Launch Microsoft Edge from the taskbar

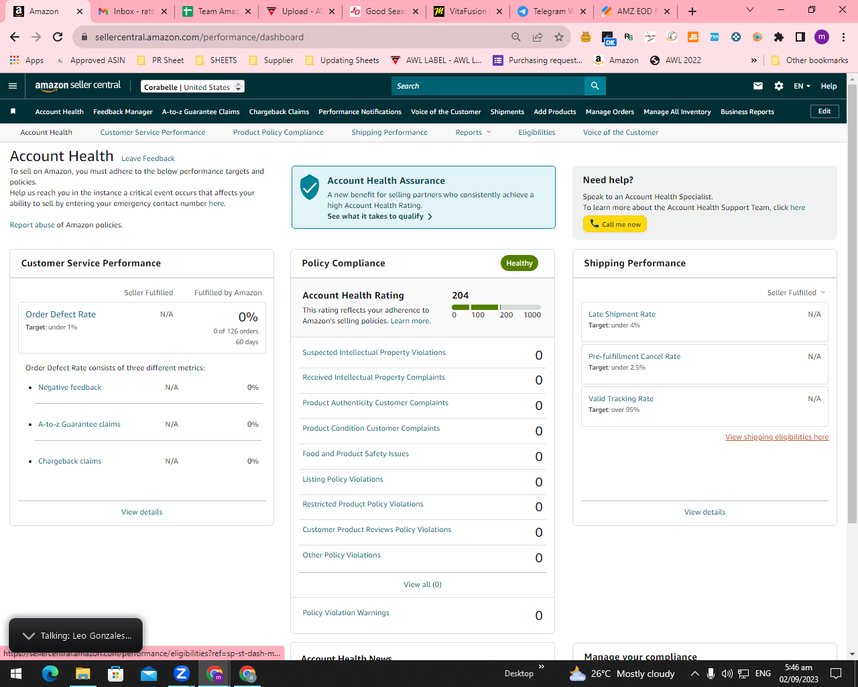(50, 674)
